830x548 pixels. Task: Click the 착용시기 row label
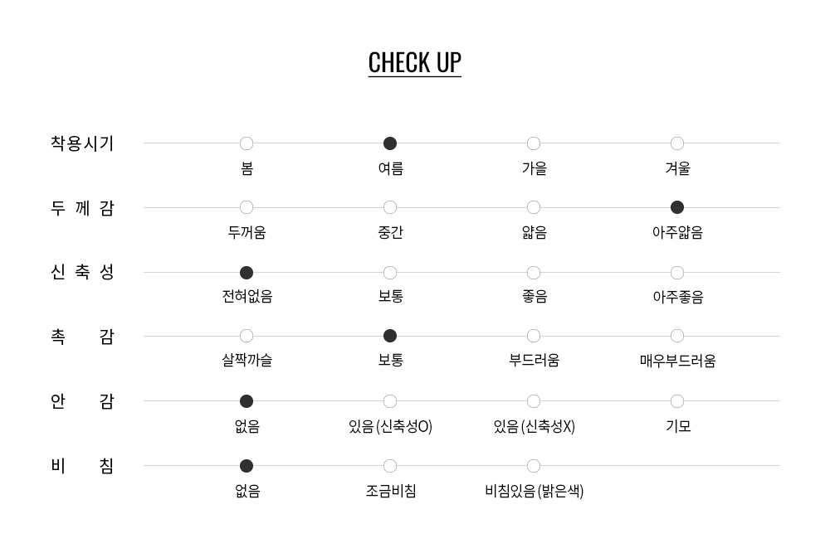(82, 143)
